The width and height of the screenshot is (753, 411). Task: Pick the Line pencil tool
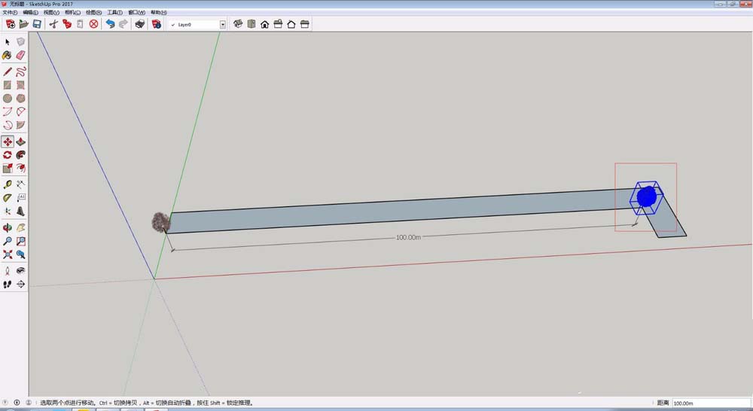8,72
